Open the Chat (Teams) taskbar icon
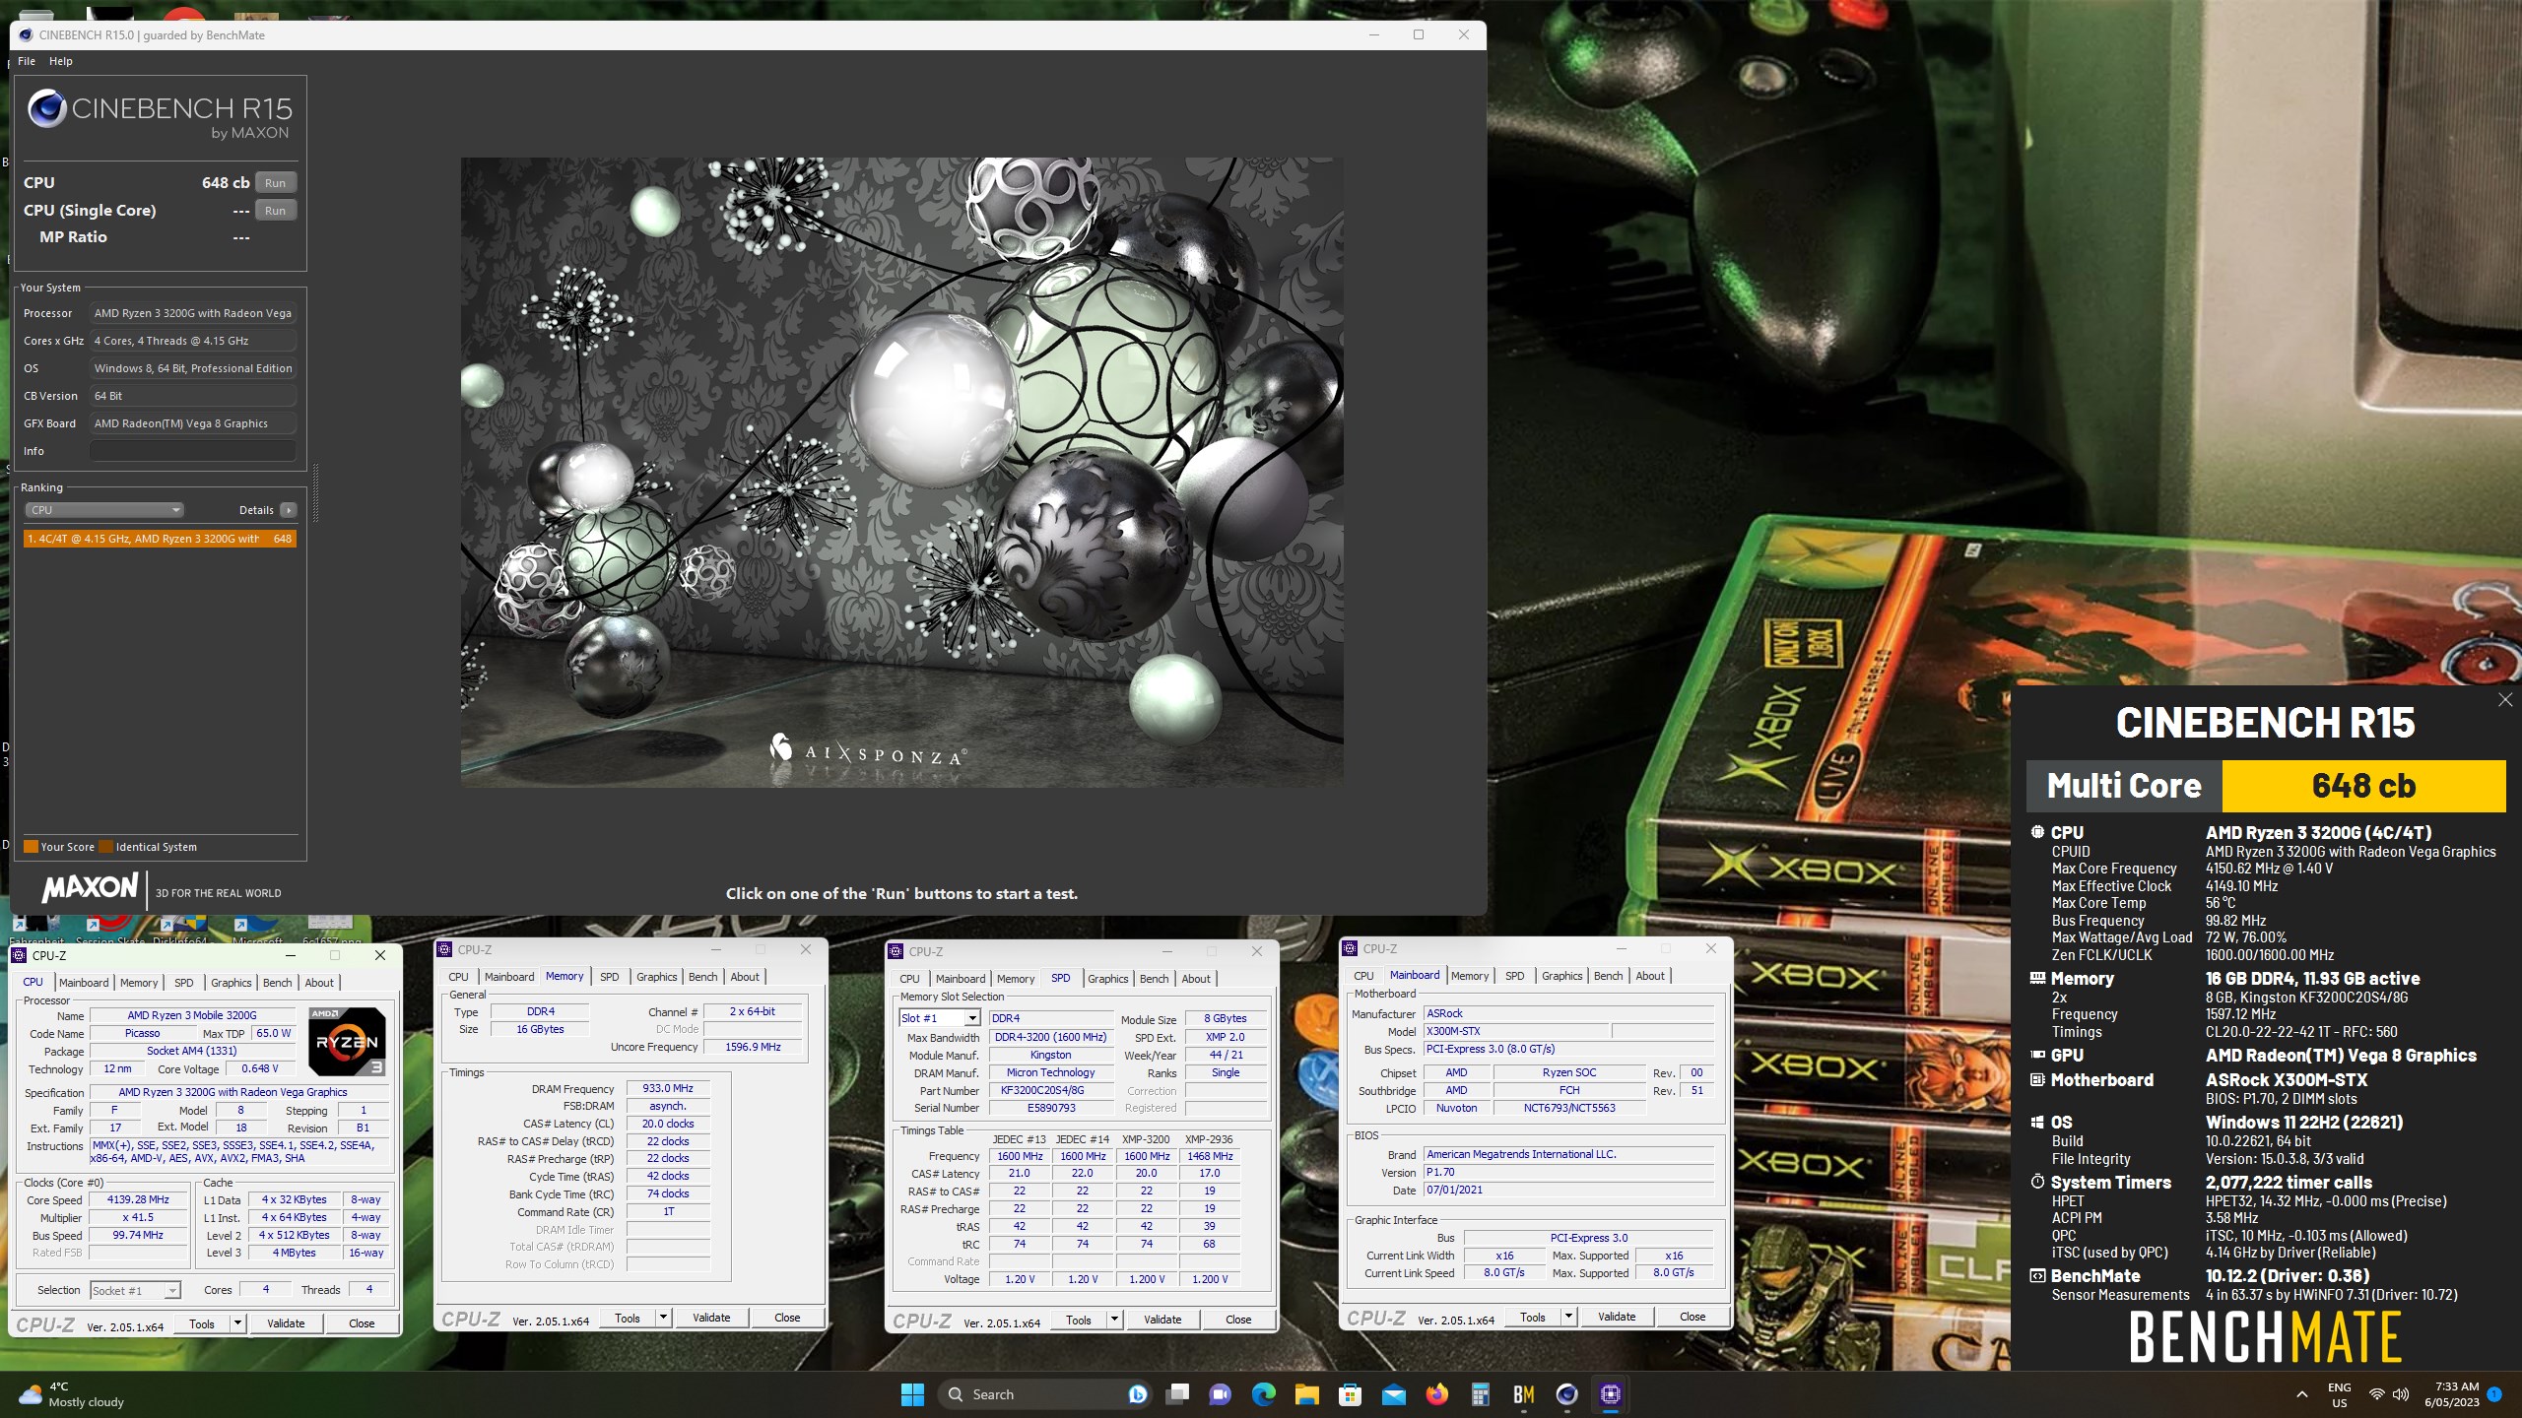Image resolution: width=2522 pixels, height=1418 pixels. [1221, 1394]
